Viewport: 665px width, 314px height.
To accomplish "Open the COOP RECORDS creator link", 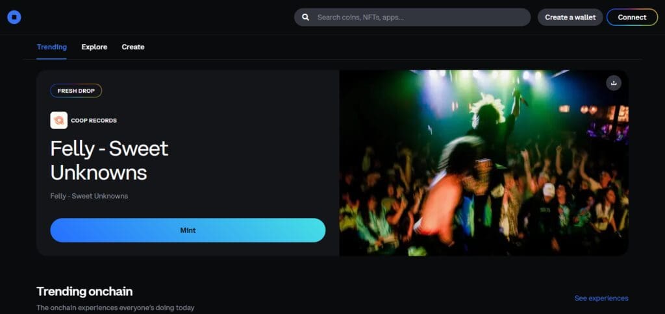I will pyautogui.click(x=94, y=121).
